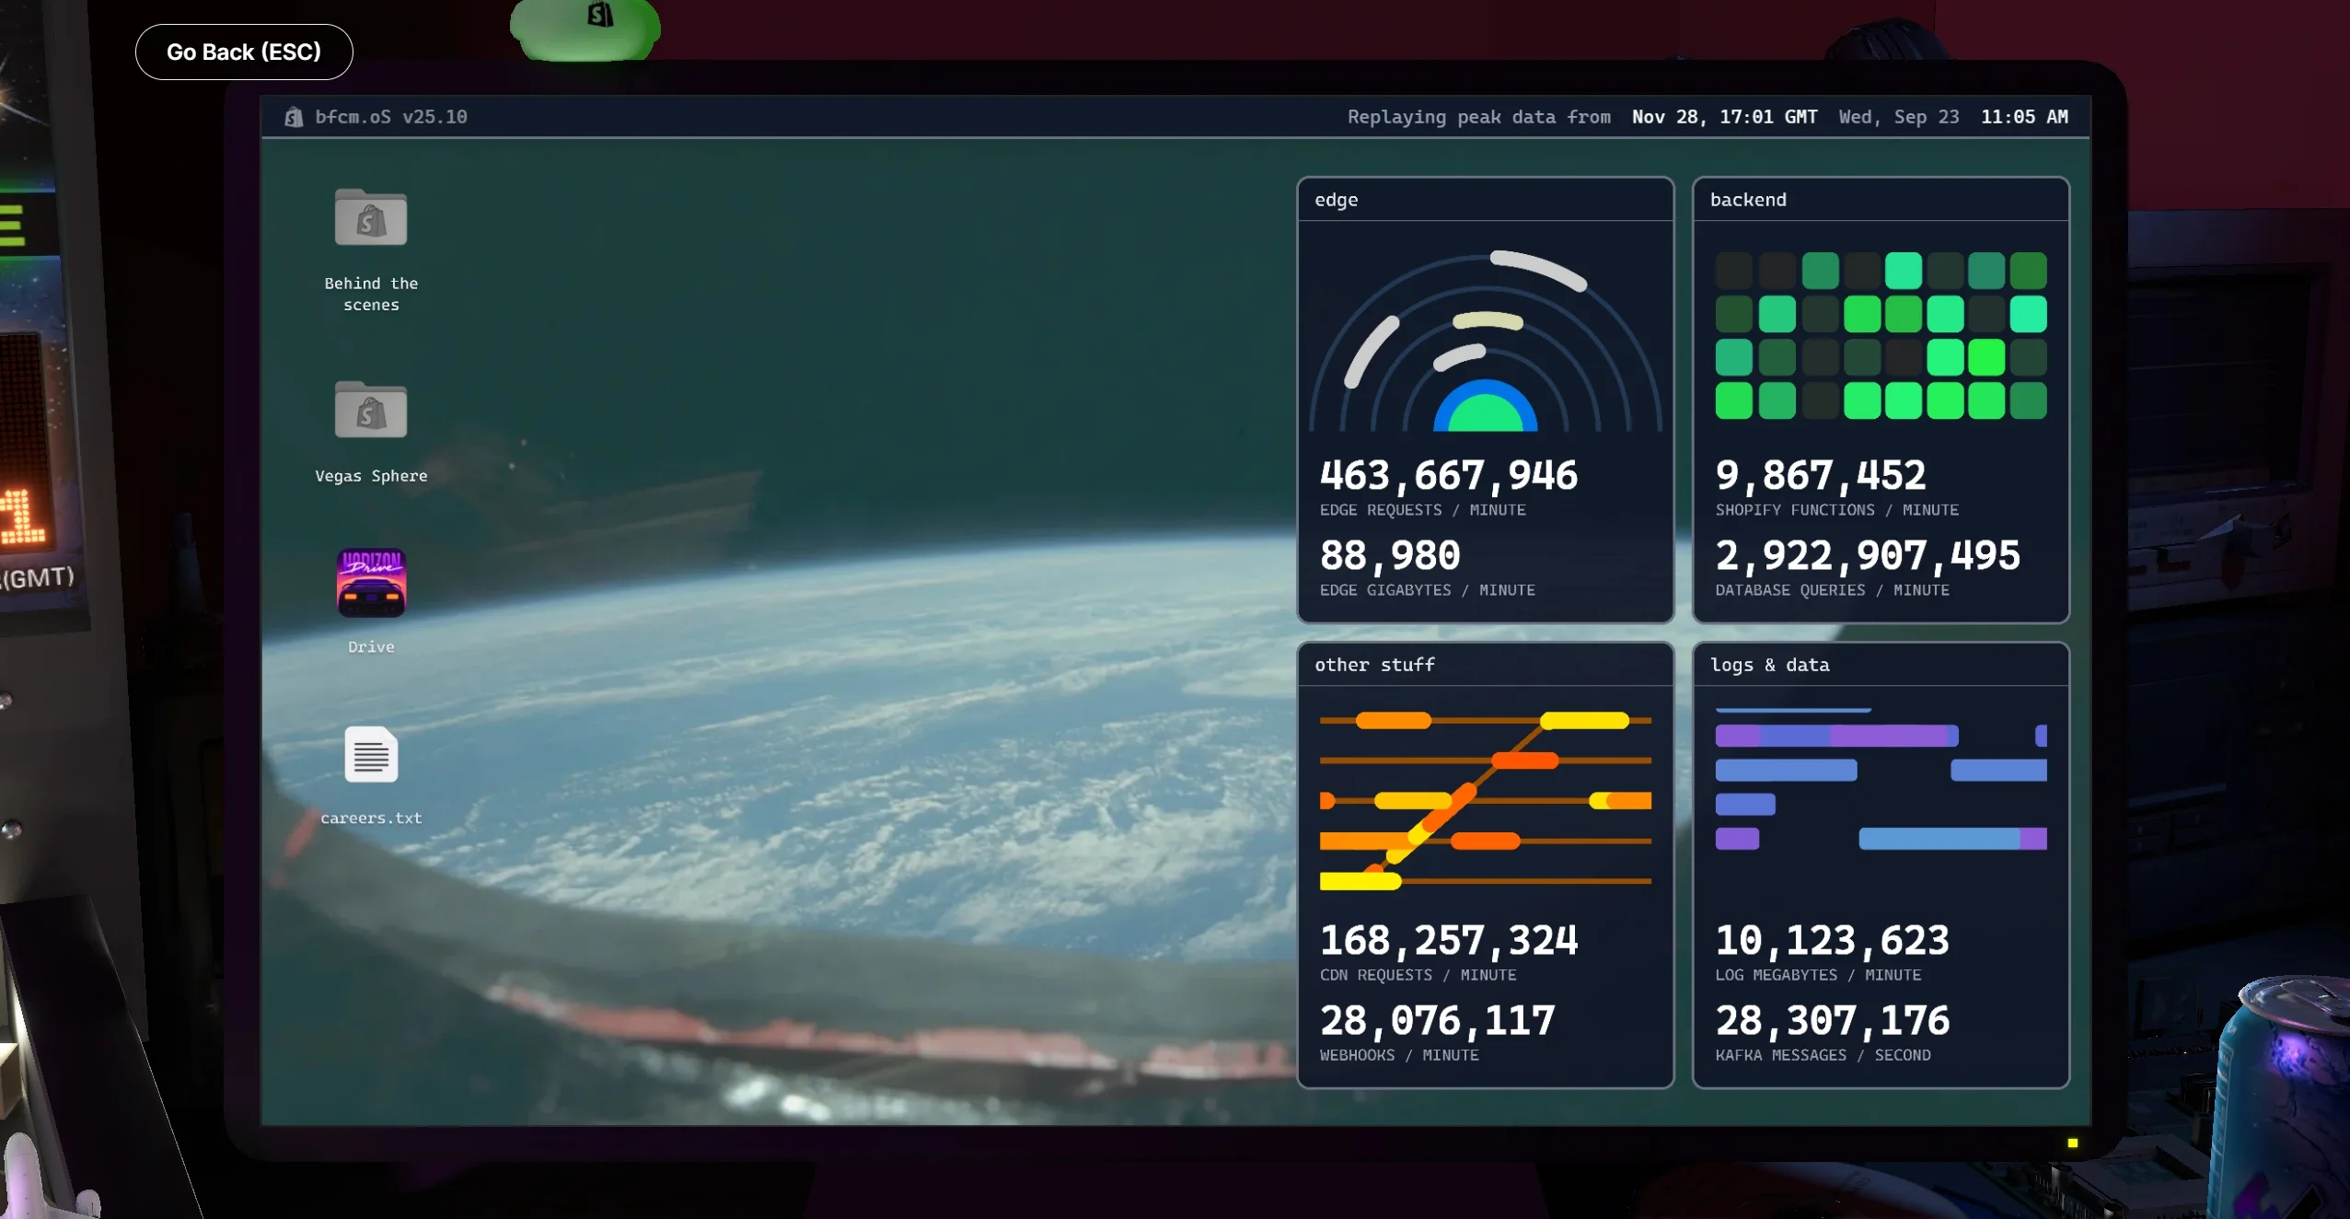2350x1219 pixels.
Task: Open the Vegas Sphere folder icon
Action: click(x=371, y=410)
